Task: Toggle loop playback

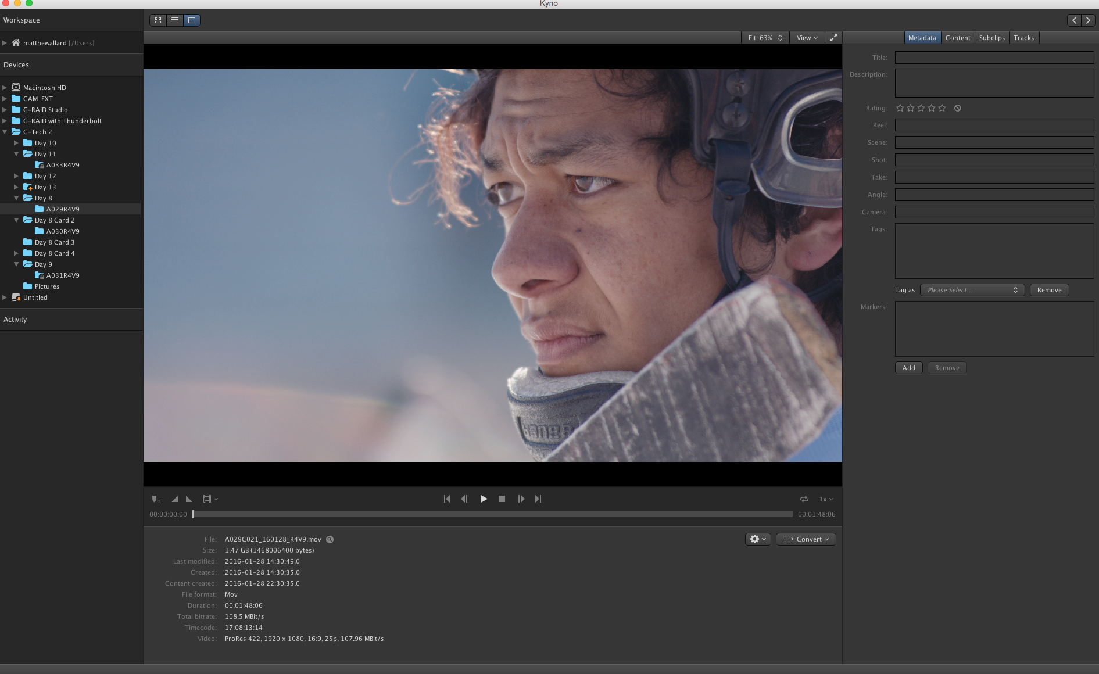Action: [x=804, y=499]
